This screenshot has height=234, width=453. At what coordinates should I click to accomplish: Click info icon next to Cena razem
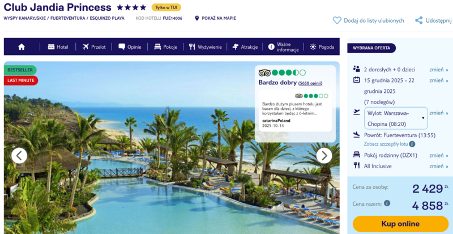[387, 203]
